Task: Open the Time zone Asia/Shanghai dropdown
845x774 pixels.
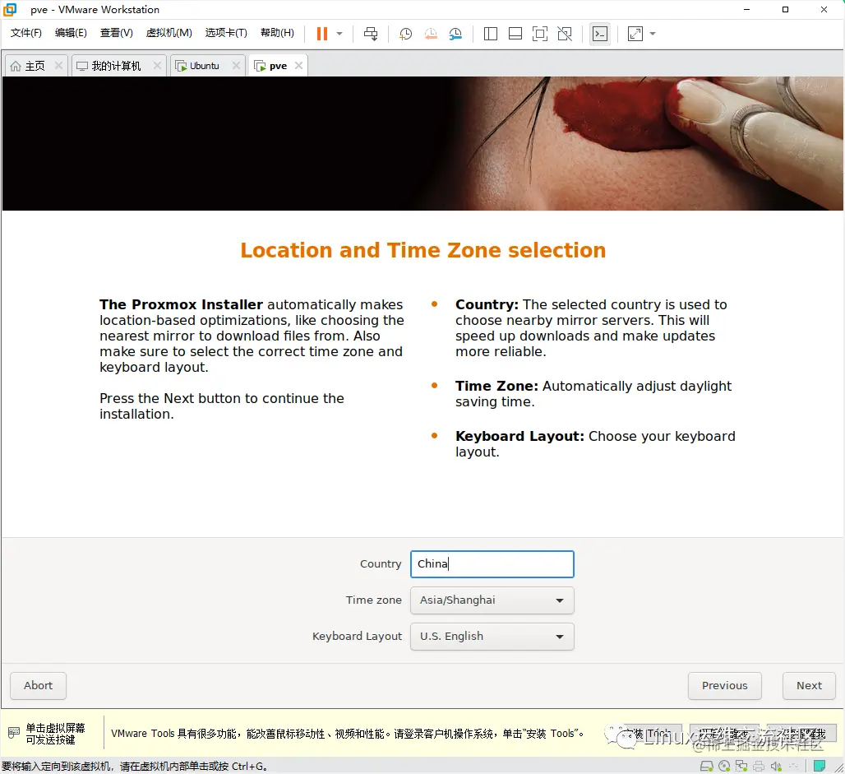Action: coord(492,600)
